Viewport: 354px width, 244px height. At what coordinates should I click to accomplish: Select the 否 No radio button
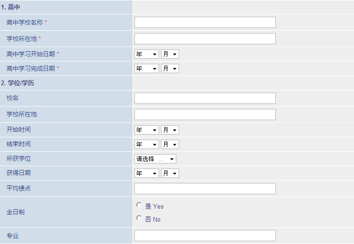pos(139,218)
